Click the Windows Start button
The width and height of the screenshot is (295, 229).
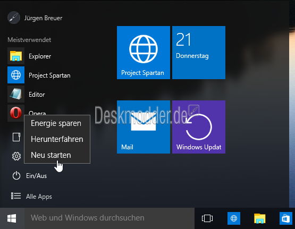(12, 218)
